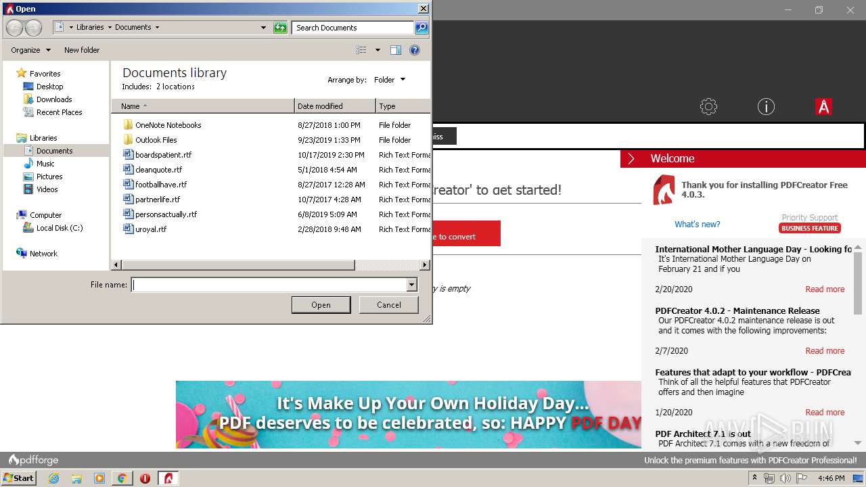Open the Arrange by Folder dropdown
866x487 pixels.
tap(390, 80)
